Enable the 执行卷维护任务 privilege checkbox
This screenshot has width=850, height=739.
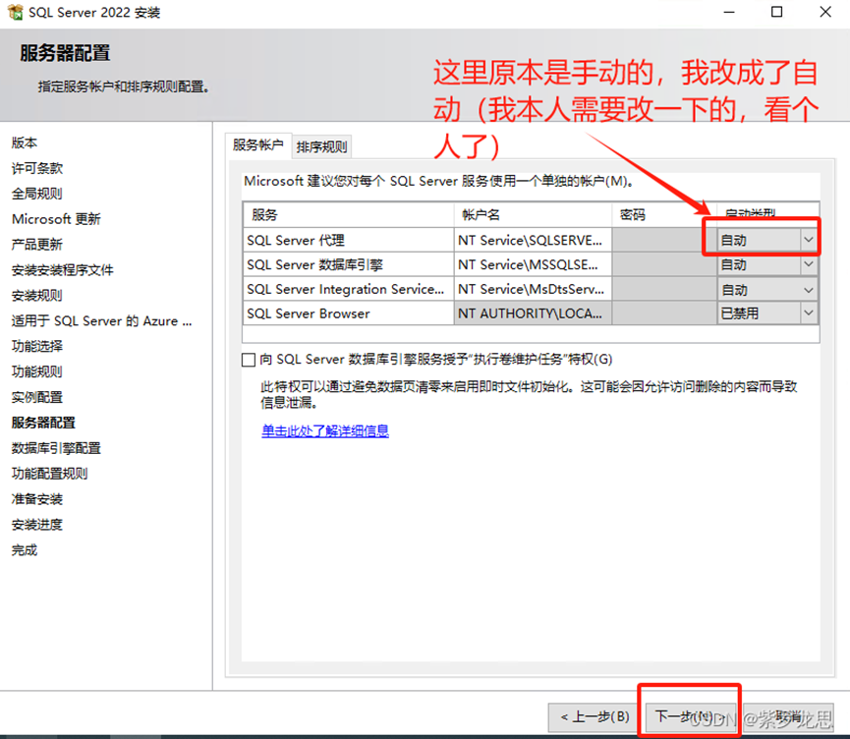pyautogui.click(x=249, y=360)
